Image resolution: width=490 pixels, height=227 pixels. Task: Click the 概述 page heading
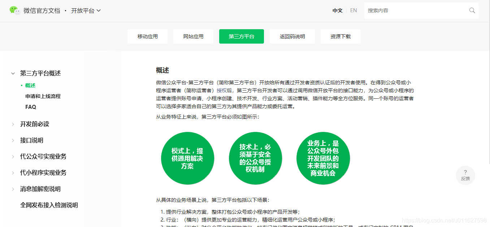162,70
